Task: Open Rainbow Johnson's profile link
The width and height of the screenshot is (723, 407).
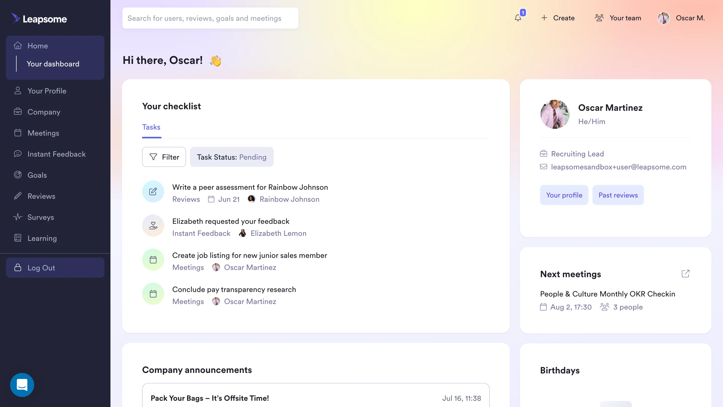Action: pyautogui.click(x=289, y=199)
